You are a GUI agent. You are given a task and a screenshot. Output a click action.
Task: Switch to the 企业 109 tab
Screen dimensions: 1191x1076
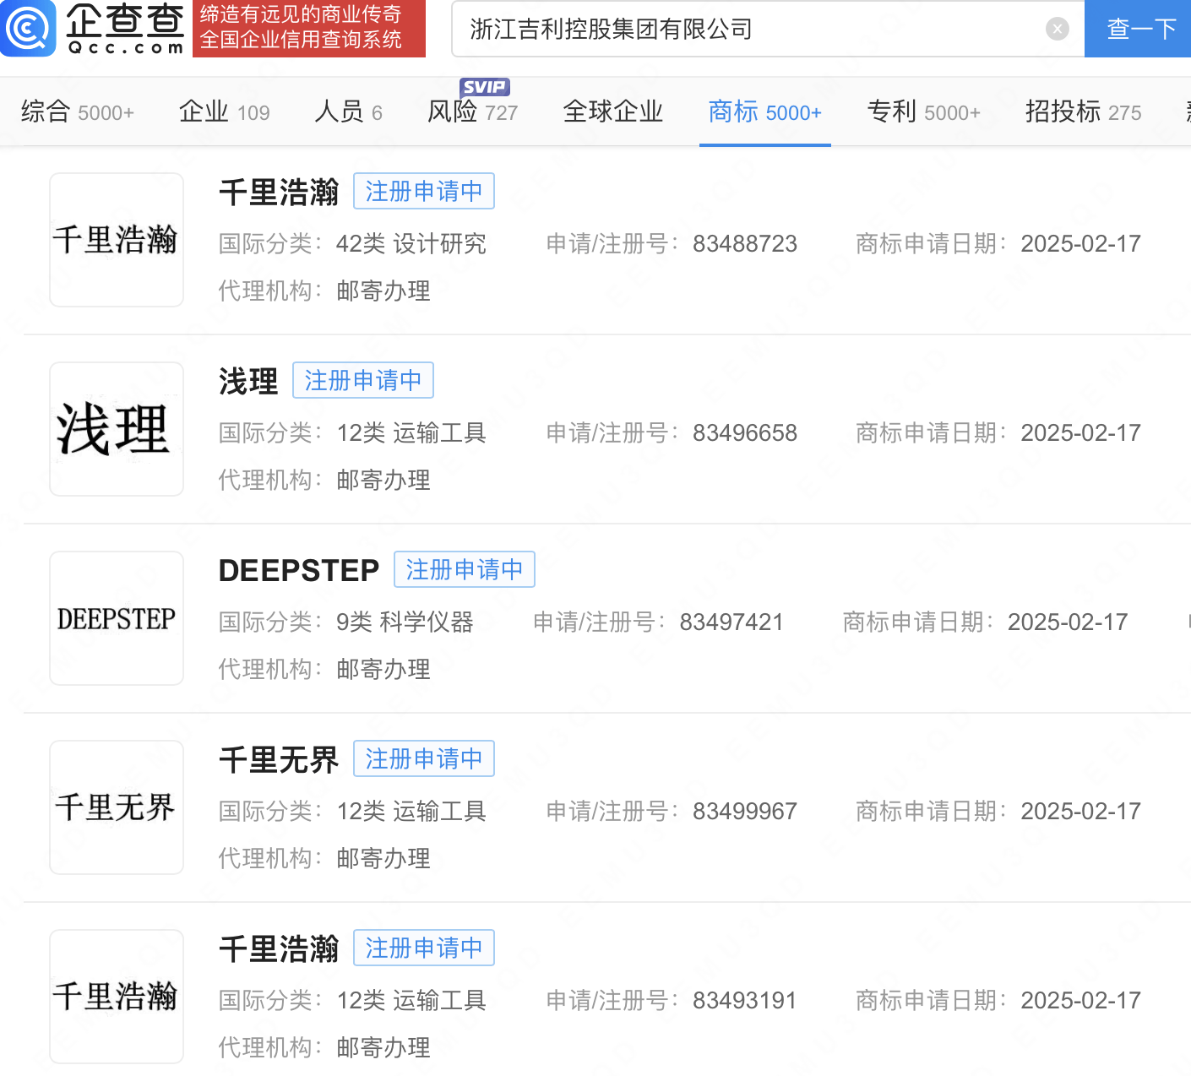pyautogui.click(x=224, y=111)
